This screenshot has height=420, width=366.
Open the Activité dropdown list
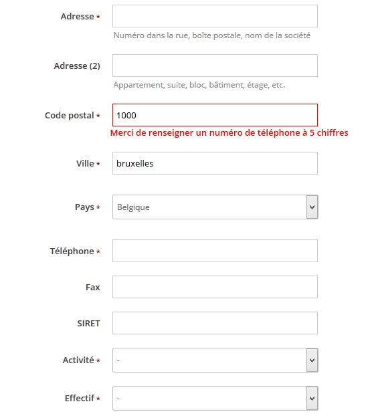click(215, 360)
